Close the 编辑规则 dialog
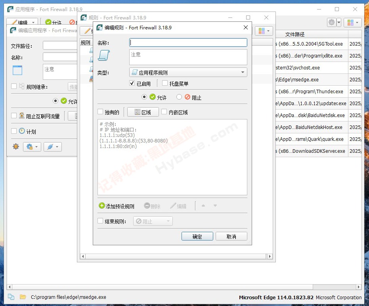Image resolution: width=369 pixels, height=306 pixels. tap(246, 27)
